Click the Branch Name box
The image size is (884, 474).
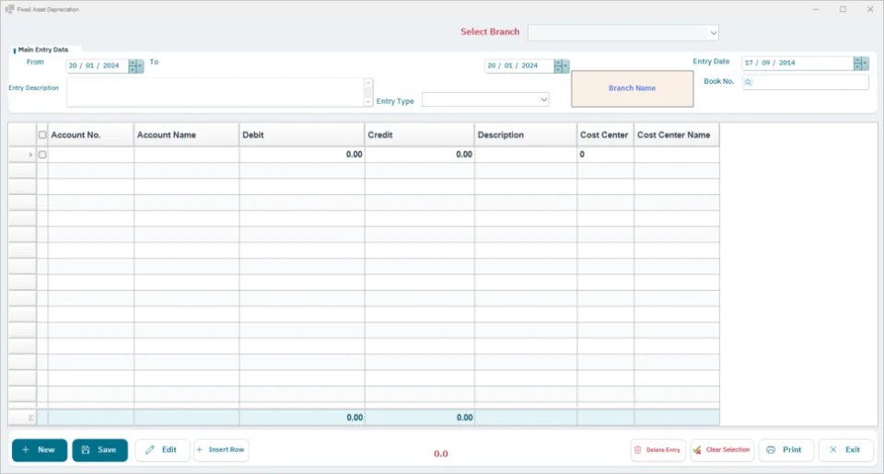click(632, 88)
